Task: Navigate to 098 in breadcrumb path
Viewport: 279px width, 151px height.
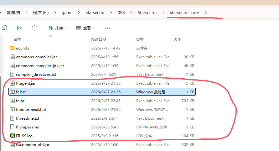Action: pyautogui.click(x=121, y=13)
